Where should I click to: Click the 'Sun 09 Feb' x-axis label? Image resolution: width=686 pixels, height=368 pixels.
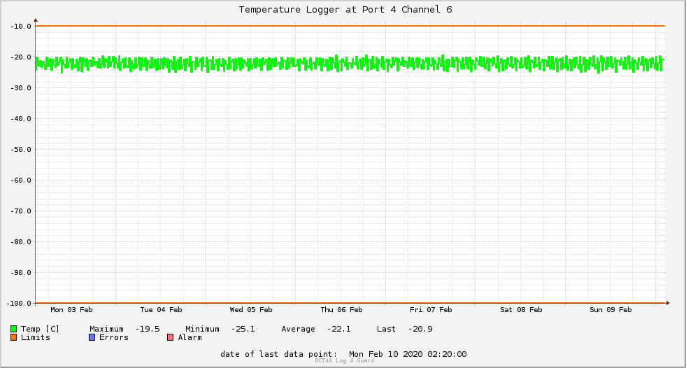point(610,310)
